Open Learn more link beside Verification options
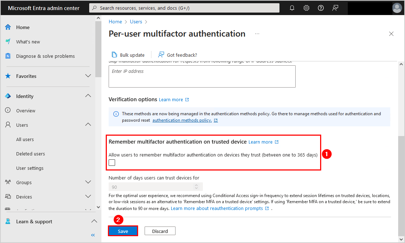This screenshot has height=243, width=405. point(171,99)
